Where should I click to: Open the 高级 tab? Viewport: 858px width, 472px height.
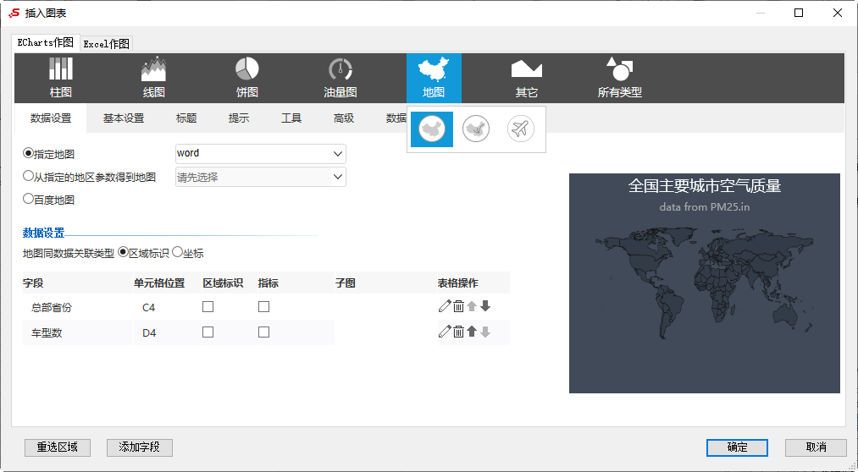coord(344,118)
